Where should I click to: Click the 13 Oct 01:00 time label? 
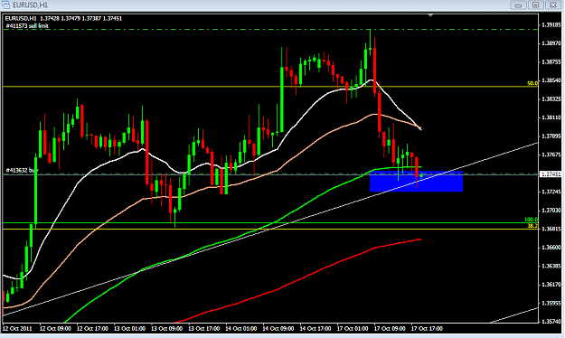[129, 329]
